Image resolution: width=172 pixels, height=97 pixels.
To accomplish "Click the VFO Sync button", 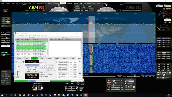I will (77, 6).
